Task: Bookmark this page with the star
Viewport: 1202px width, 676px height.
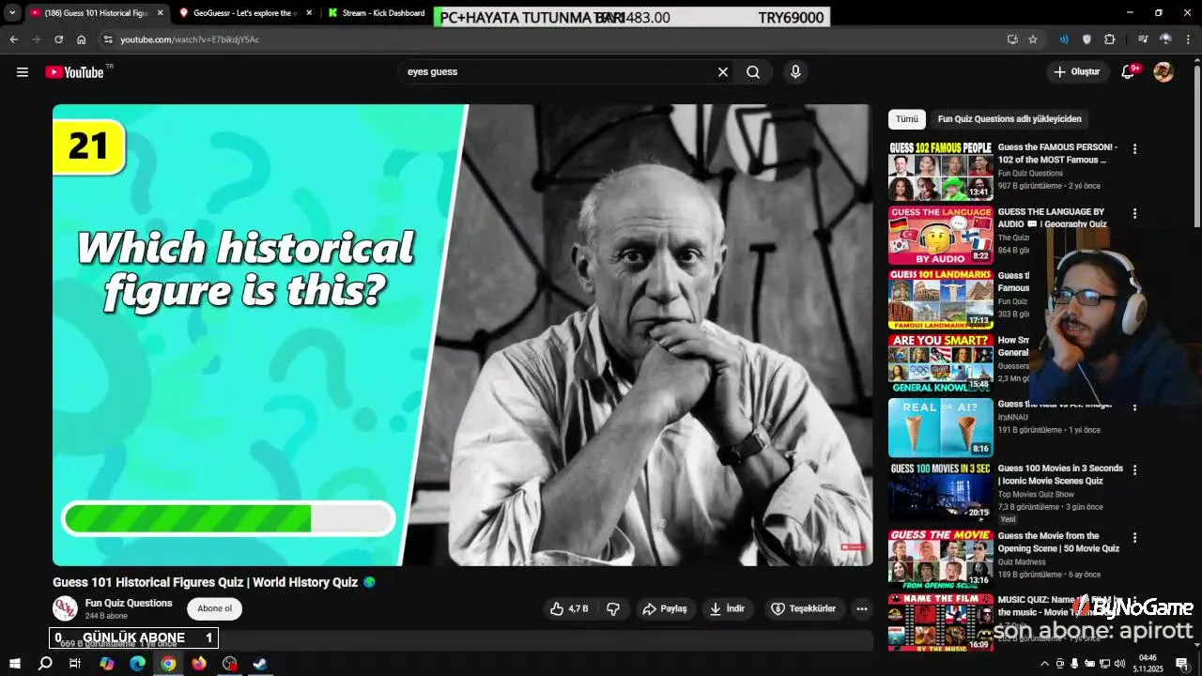Action: [x=1033, y=39]
